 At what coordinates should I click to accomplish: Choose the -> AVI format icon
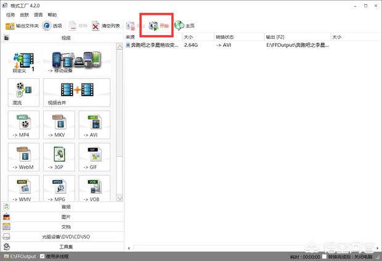click(94, 126)
